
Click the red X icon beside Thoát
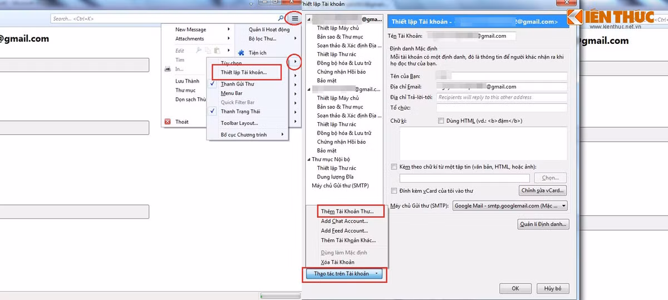tap(168, 122)
